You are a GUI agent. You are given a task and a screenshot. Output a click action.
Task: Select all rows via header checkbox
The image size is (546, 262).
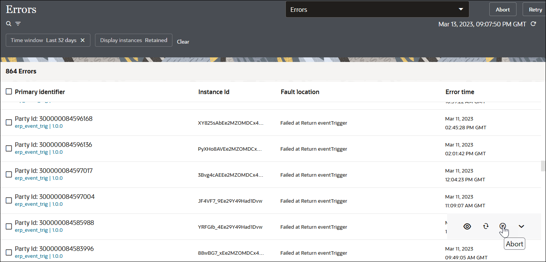coord(9,92)
